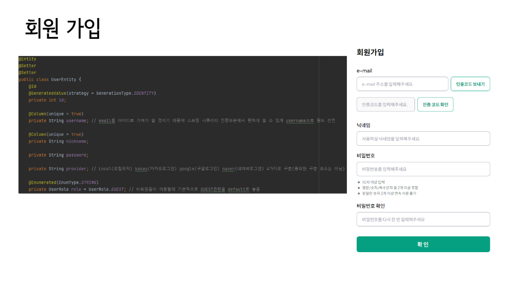Click the @Entity annotation in the code block
The image size is (527, 295).
27,59
